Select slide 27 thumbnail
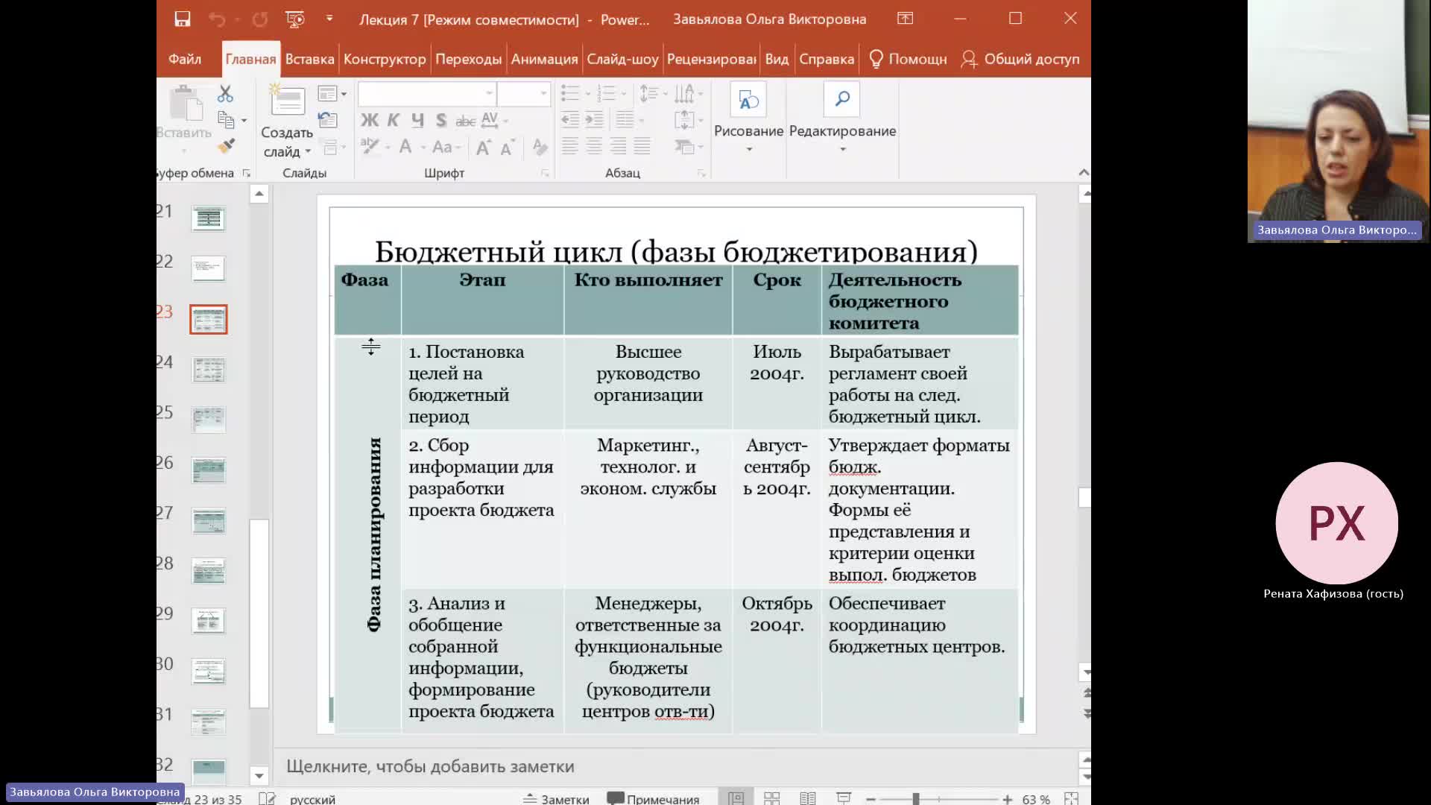The image size is (1431, 805). 209,520
